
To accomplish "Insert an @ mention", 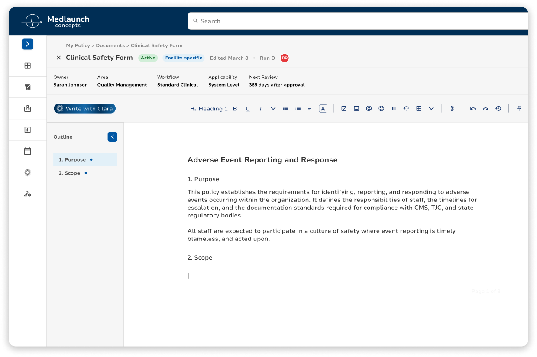I will [x=369, y=109].
